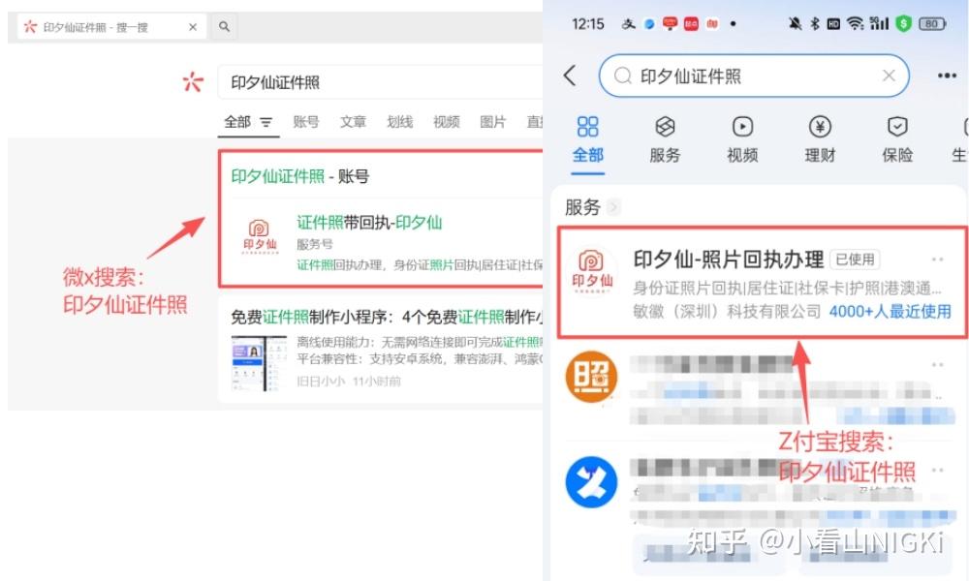This screenshot has width=969, height=581.
Task: Open options dots for 印夕仙 service
Action: [937, 260]
